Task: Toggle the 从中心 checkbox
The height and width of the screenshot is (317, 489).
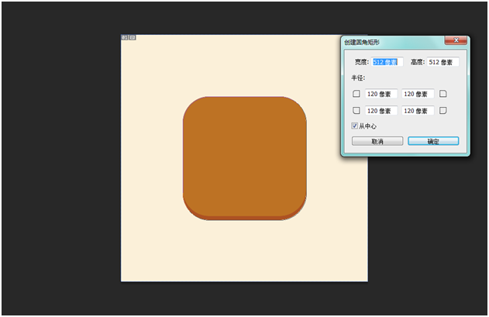Action: [355, 126]
